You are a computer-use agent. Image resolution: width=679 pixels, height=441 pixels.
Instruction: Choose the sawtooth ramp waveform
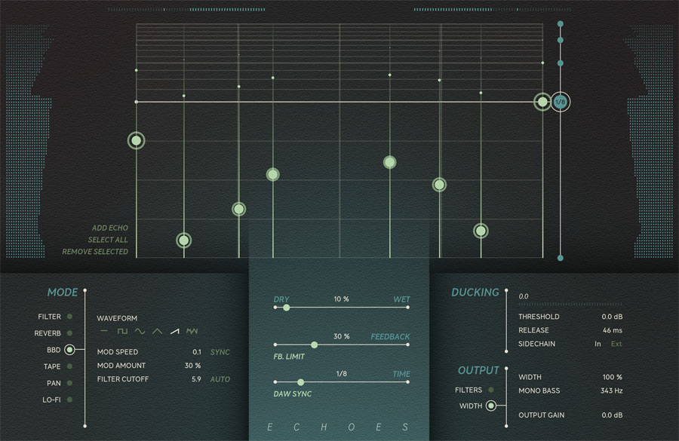click(x=174, y=330)
